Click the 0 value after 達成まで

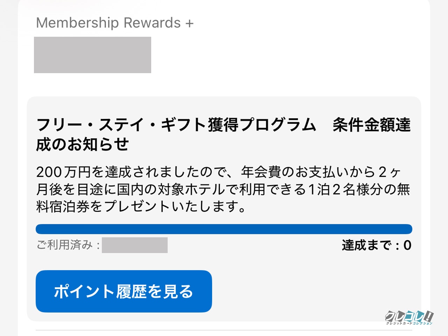[x=407, y=245]
